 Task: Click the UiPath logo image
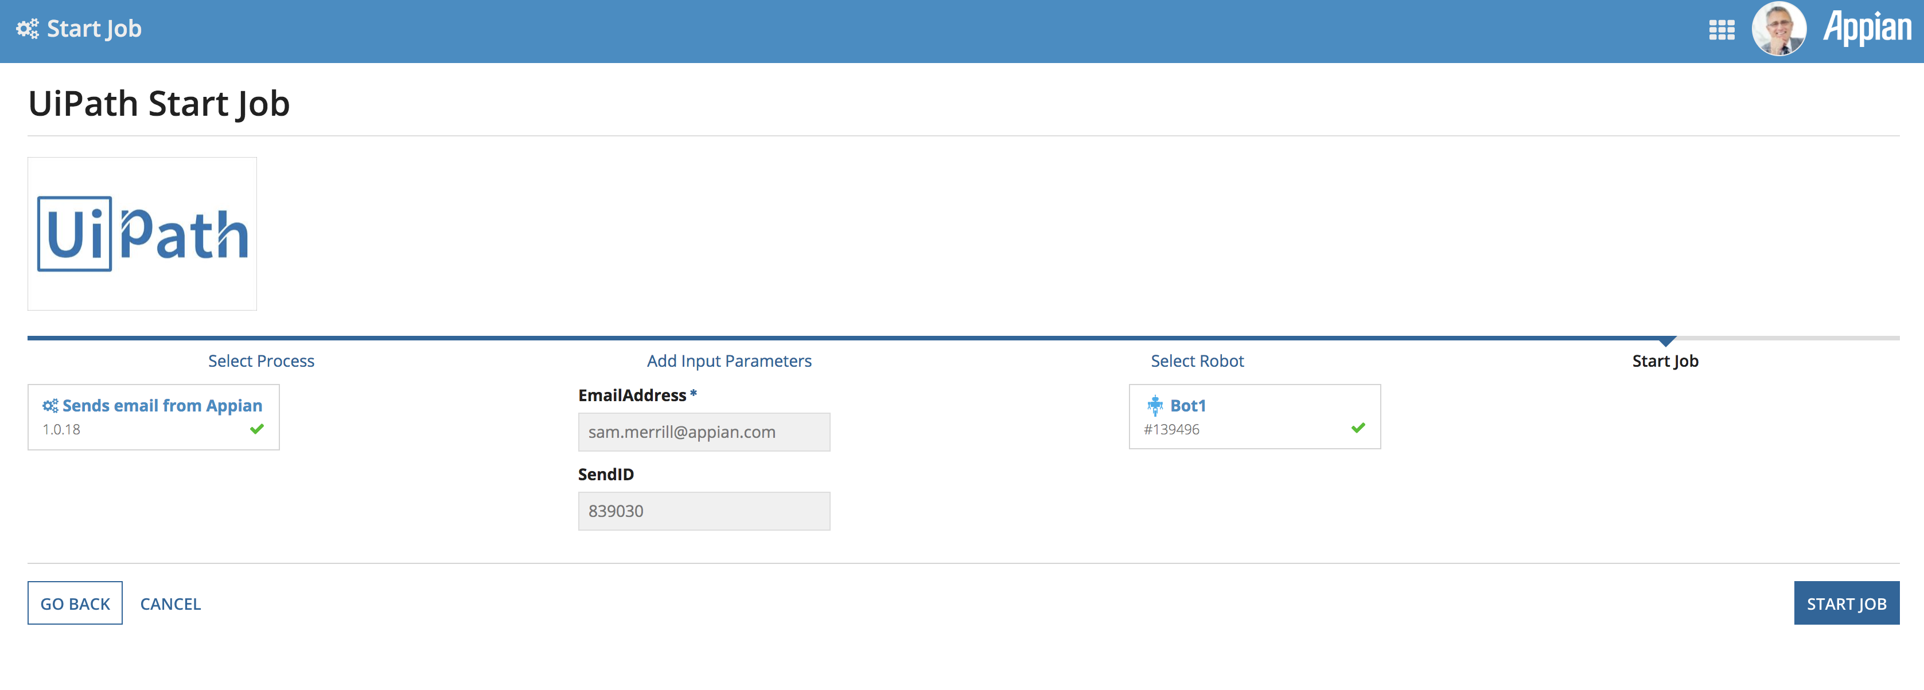(142, 233)
